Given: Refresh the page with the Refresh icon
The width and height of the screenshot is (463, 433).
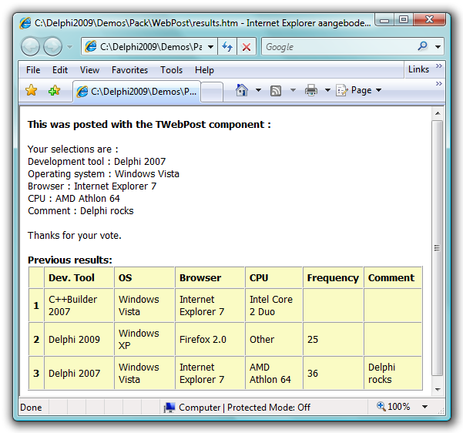Looking at the screenshot, I should click(x=228, y=47).
